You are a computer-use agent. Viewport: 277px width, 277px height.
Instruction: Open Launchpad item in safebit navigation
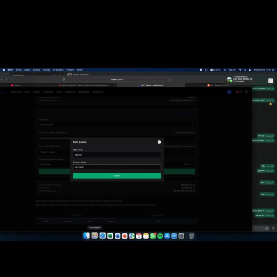point(48,92)
